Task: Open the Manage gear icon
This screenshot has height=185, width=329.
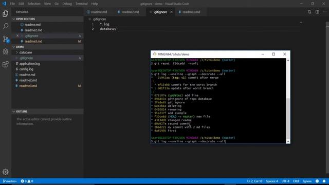Action: (6, 172)
